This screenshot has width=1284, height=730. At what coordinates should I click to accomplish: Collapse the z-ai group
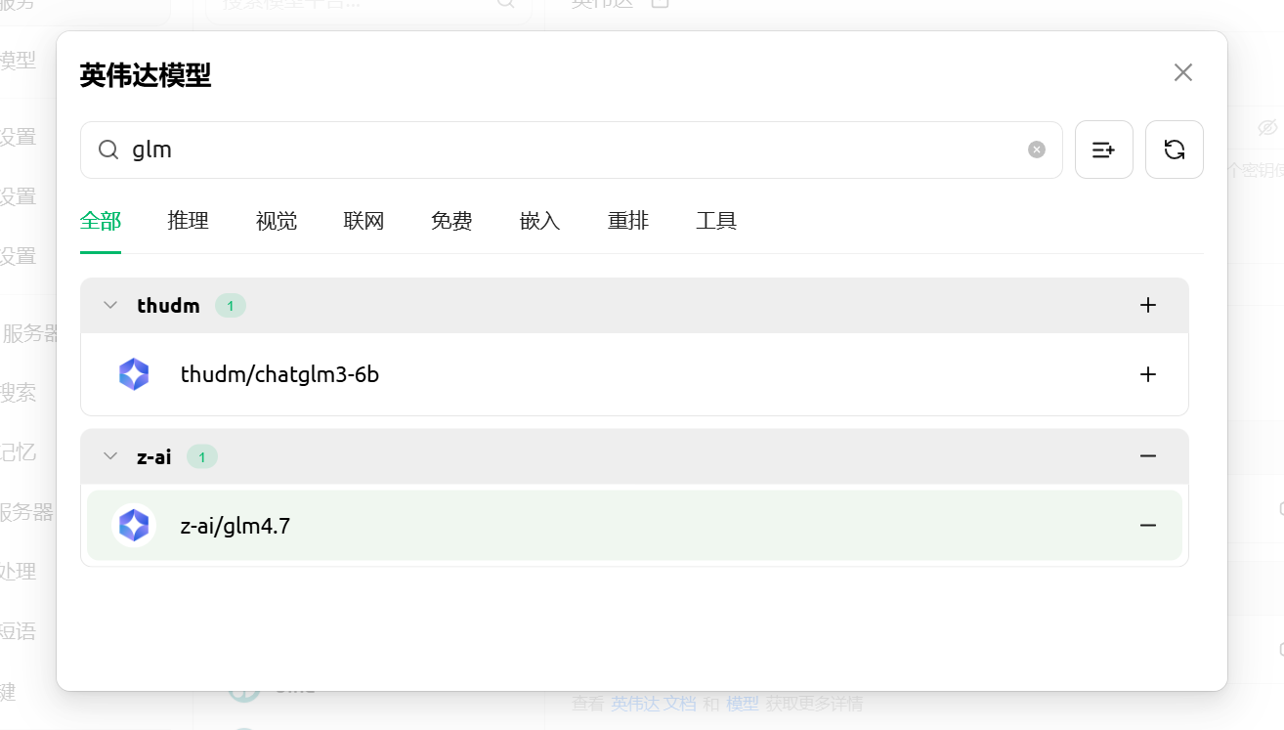pyautogui.click(x=110, y=456)
